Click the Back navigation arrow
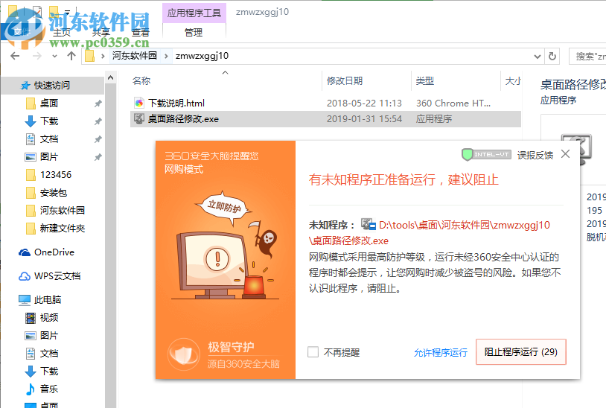The image size is (606, 408). click(15, 56)
